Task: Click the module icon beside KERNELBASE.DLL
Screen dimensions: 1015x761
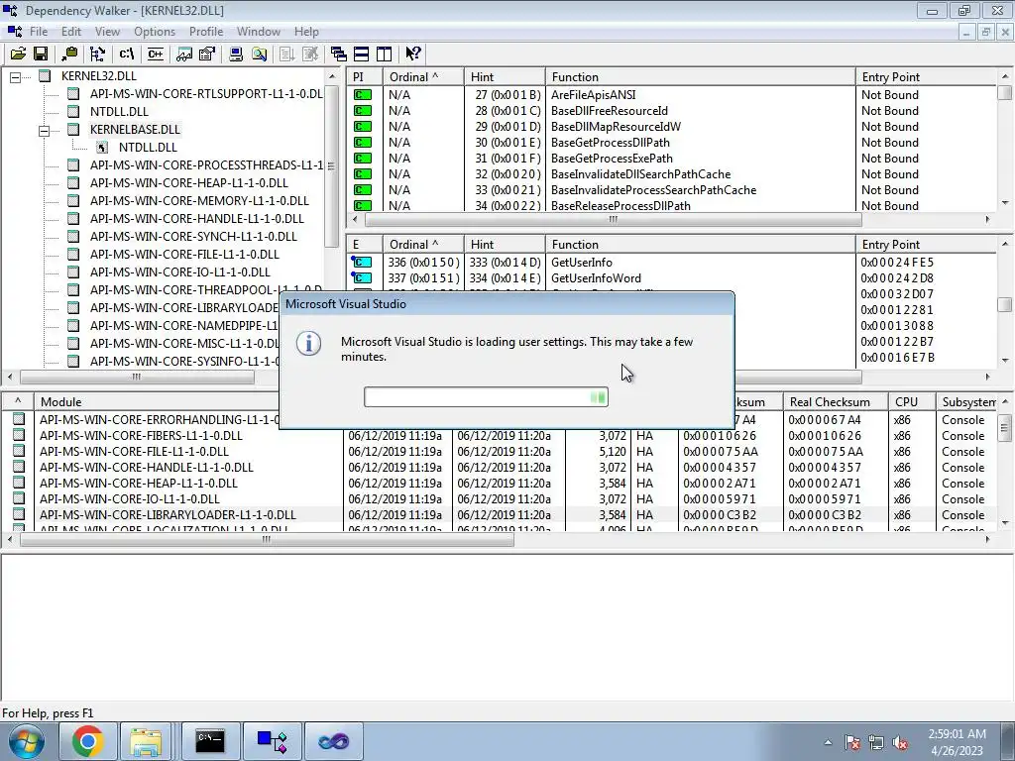Action: (73, 130)
